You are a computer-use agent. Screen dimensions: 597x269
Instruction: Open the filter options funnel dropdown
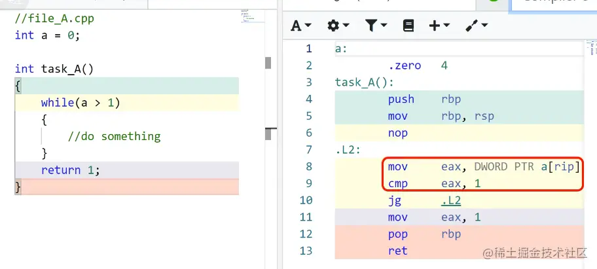click(x=376, y=26)
